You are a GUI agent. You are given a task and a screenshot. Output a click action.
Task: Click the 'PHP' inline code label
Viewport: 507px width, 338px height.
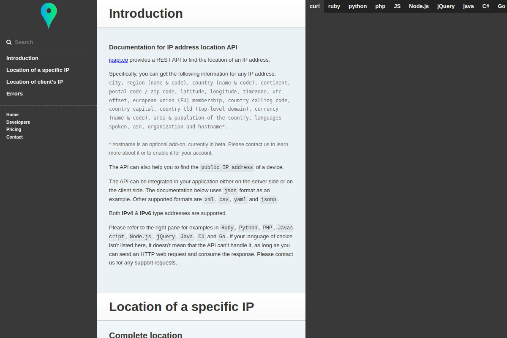point(267,228)
